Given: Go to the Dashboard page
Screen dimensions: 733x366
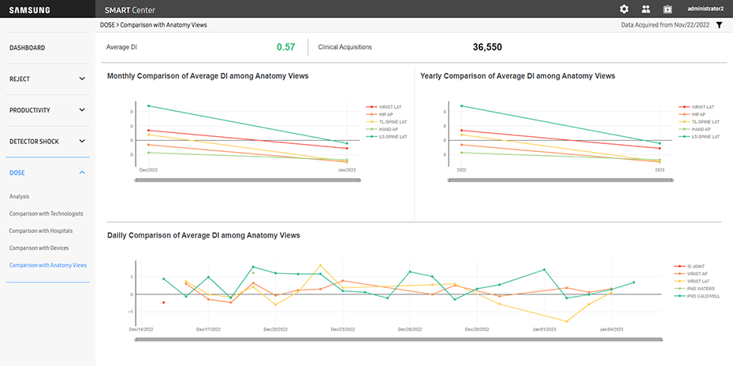Looking at the screenshot, I should pos(27,48).
